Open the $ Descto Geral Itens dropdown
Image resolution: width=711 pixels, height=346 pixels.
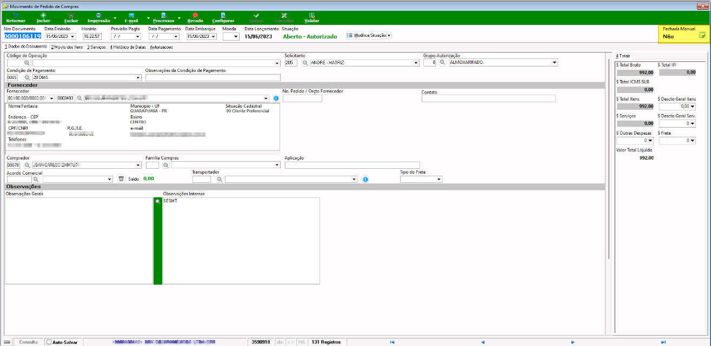click(x=693, y=107)
